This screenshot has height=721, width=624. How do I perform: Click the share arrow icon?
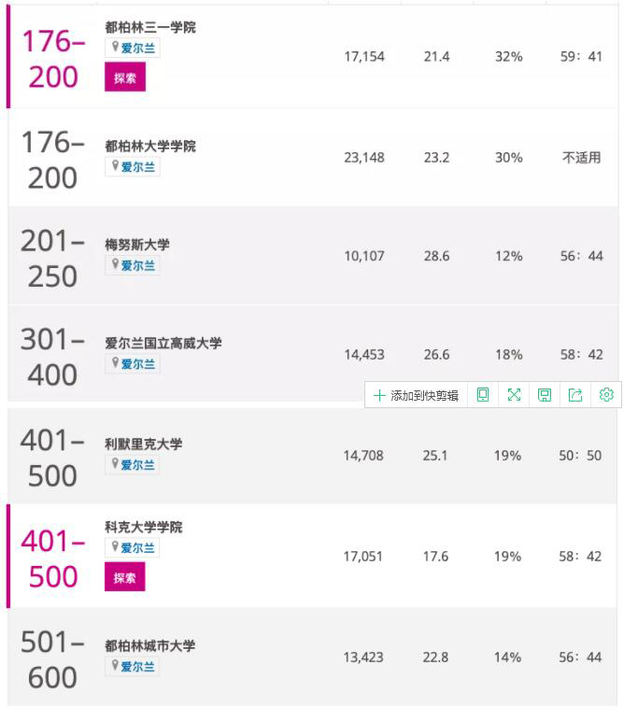point(575,395)
